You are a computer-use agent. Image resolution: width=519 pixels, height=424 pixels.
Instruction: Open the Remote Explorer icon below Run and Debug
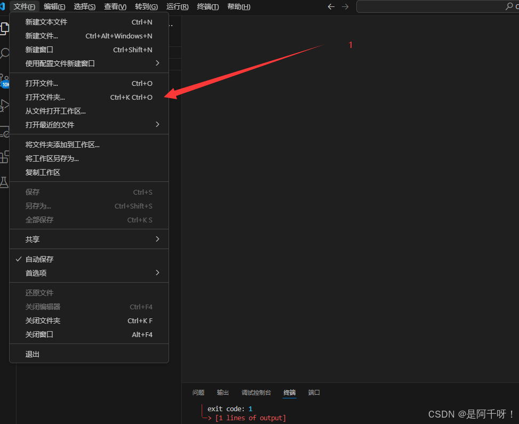click(4, 132)
